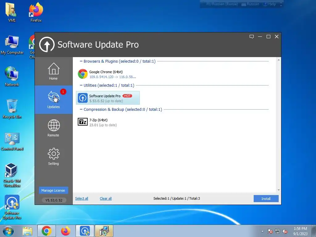Image resolution: width=316 pixels, height=237 pixels.
Task: Click the network tray icon
Action: 277,231
